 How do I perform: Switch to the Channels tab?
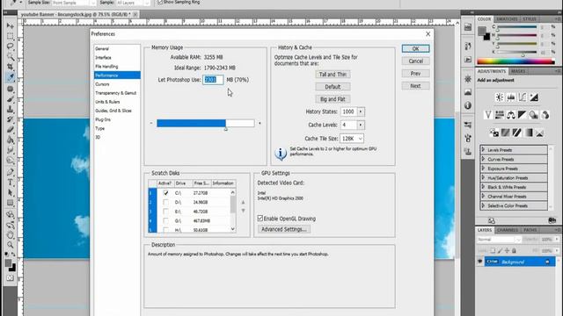pos(508,230)
